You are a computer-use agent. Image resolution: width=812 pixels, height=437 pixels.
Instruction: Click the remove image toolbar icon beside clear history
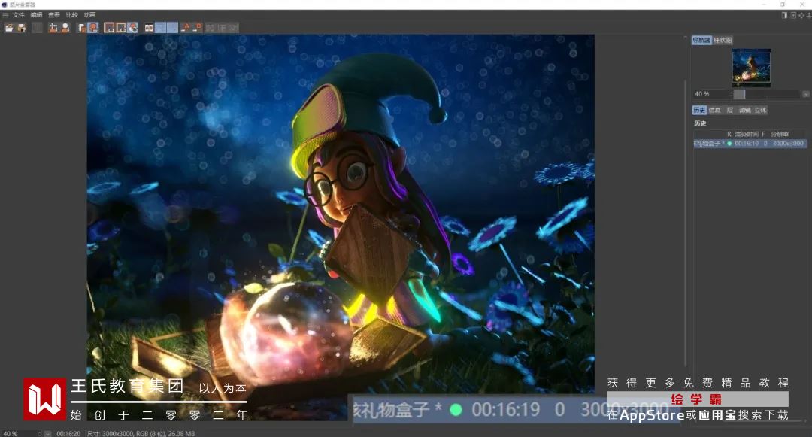(65, 28)
